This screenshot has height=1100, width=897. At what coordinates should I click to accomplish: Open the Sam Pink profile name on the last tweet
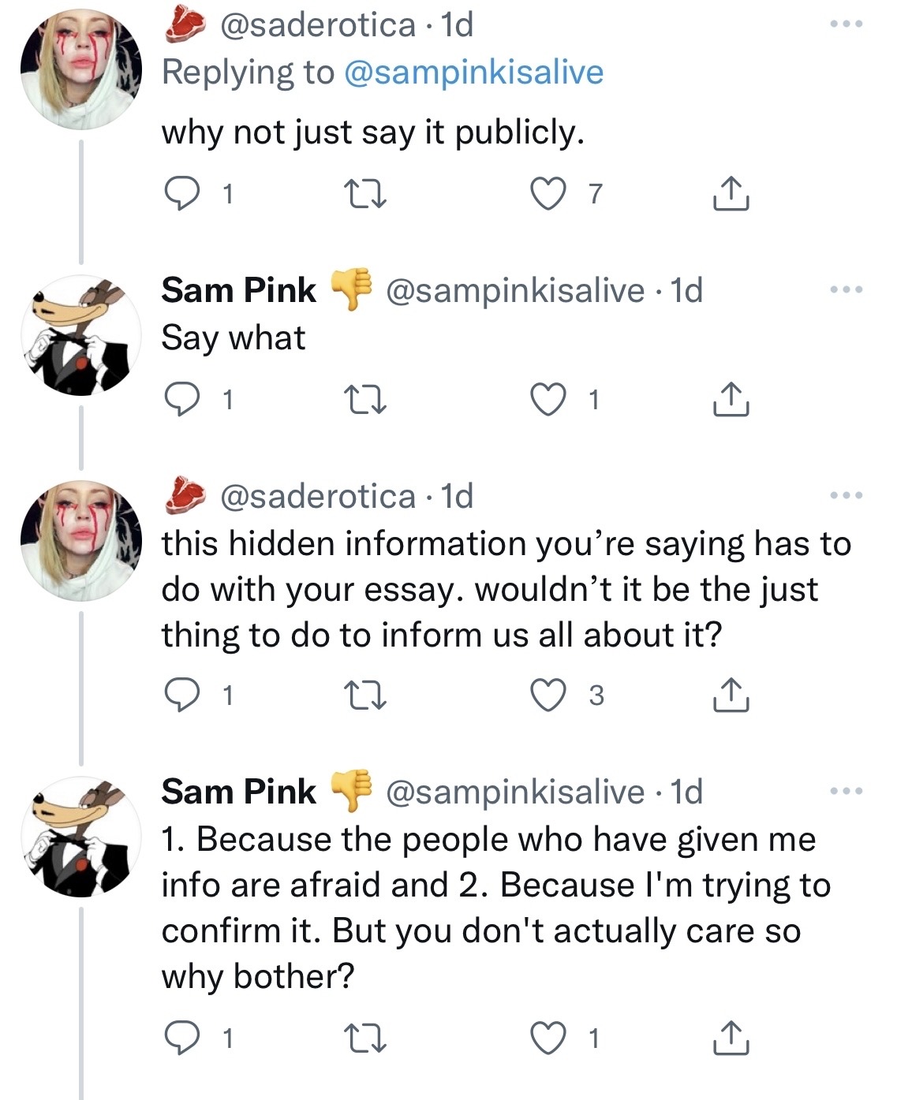(x=238, y=792)
